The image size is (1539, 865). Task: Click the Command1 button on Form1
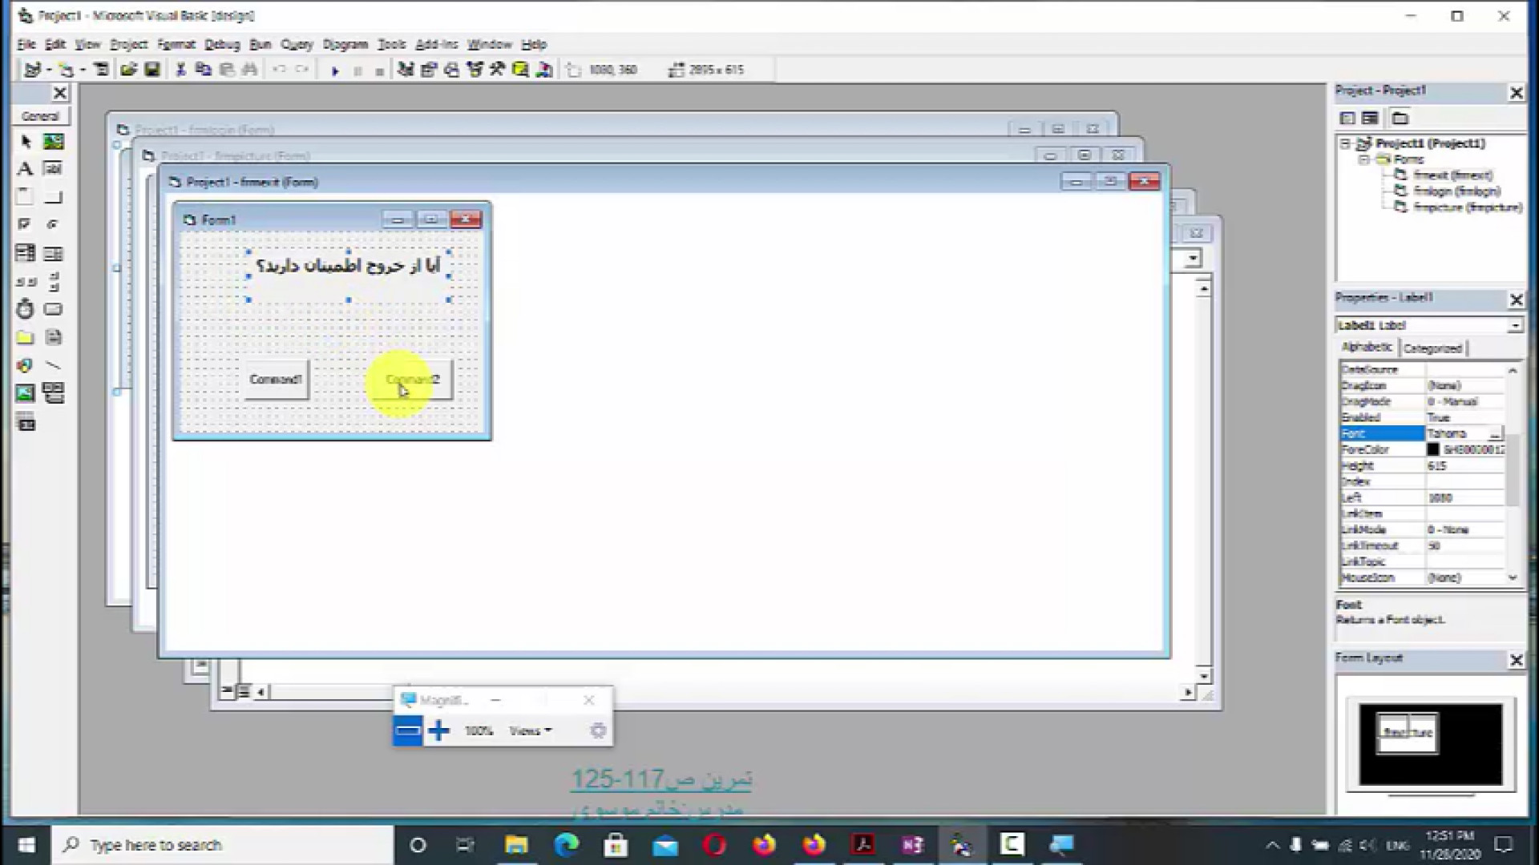[x=276, y=380]
